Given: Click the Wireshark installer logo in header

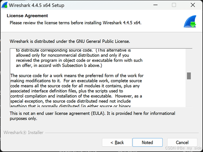Looking at the screenshot, I should (190, 22).
